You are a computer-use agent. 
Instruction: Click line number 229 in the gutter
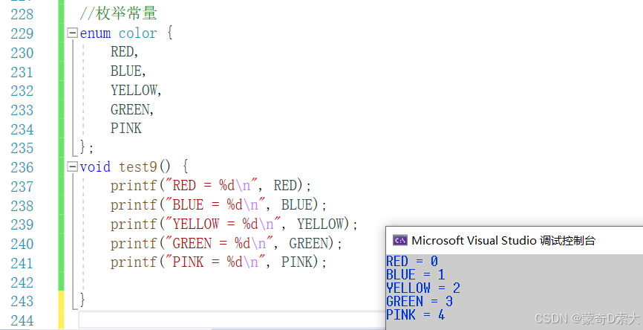(x=22, y=33)
